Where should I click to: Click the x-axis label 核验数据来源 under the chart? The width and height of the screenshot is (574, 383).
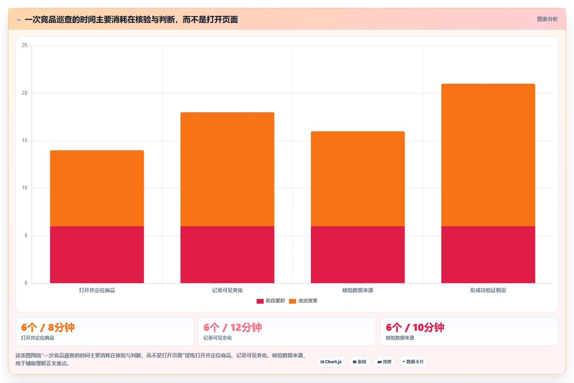pos(358,290)
